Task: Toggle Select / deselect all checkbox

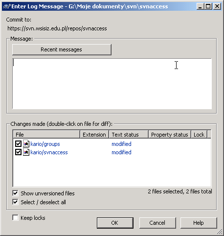Action: pyautogui.click(x=15, y=202)
